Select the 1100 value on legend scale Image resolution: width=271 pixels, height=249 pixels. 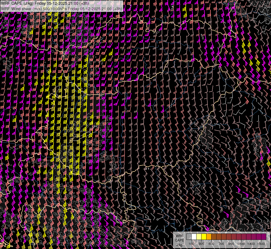(x=241, y=243)
